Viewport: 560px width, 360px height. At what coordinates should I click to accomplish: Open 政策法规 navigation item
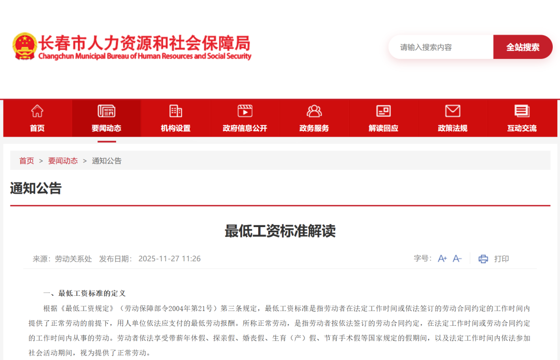pos(453,118)
